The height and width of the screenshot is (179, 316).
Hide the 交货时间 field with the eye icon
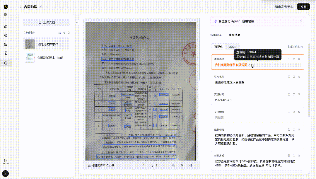(299, 94)
